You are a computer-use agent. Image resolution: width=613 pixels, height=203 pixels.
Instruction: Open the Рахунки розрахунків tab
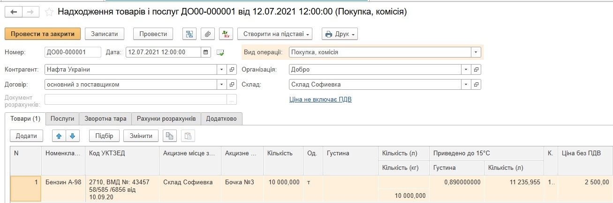tap(166, 119)
